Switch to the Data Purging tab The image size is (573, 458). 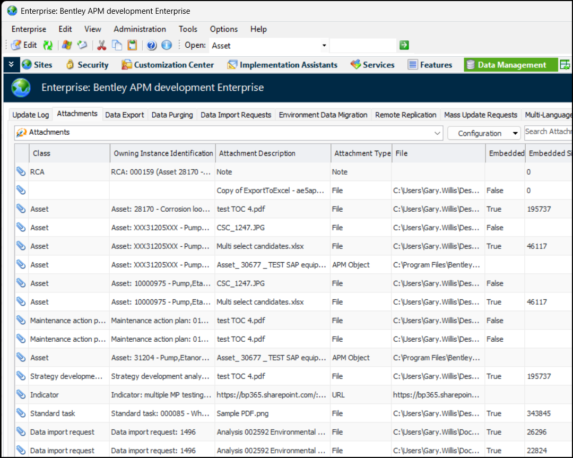pyautogui.click(x=172, y=115)
